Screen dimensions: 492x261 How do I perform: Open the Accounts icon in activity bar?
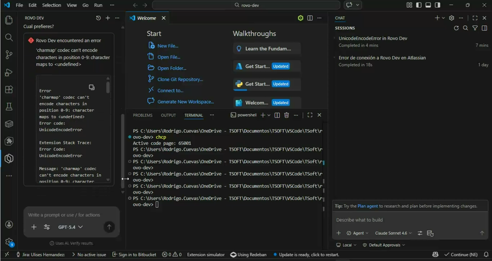(9, 224)
